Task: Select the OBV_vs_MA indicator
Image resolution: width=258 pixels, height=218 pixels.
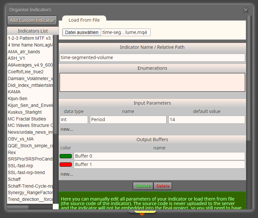Action: pos(30,139)
